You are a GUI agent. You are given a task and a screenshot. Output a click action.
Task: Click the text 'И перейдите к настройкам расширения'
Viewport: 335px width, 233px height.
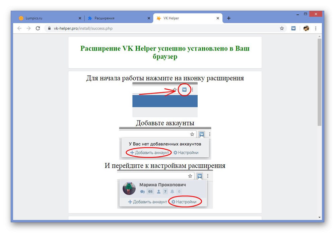165,165
